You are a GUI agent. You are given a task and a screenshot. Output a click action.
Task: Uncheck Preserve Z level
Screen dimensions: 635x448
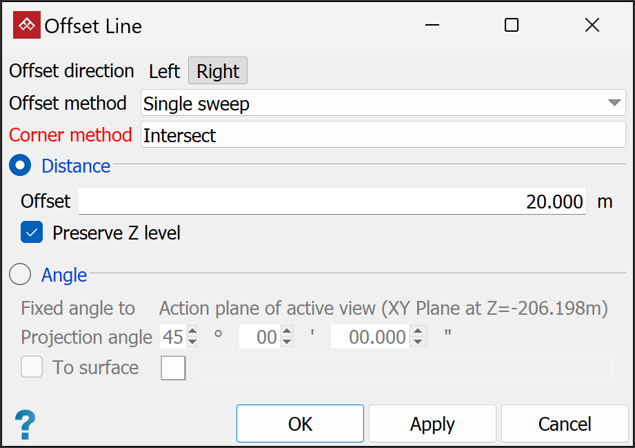pos(30,233)
